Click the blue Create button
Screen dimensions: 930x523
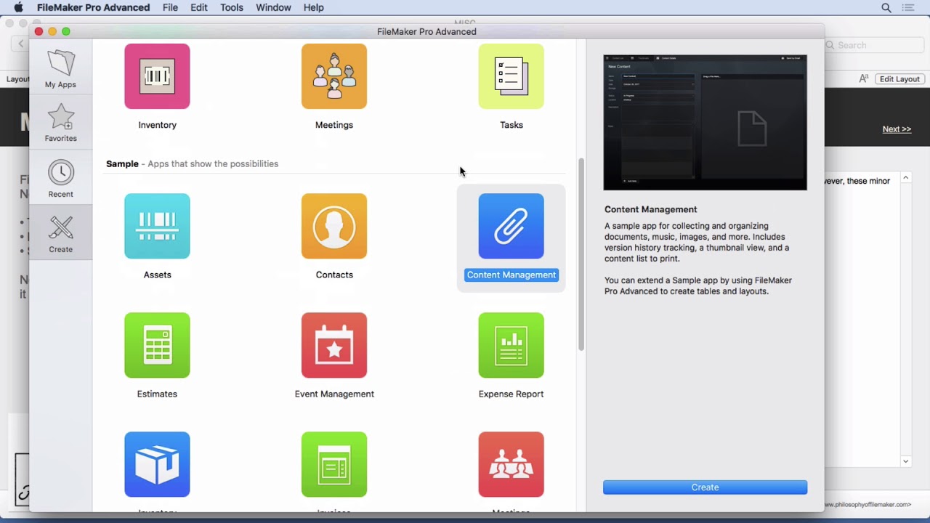(x=705, y=487)
